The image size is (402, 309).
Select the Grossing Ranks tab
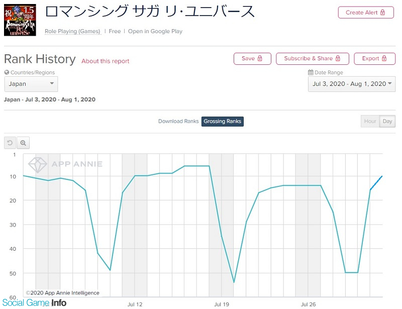click(223, 121)
